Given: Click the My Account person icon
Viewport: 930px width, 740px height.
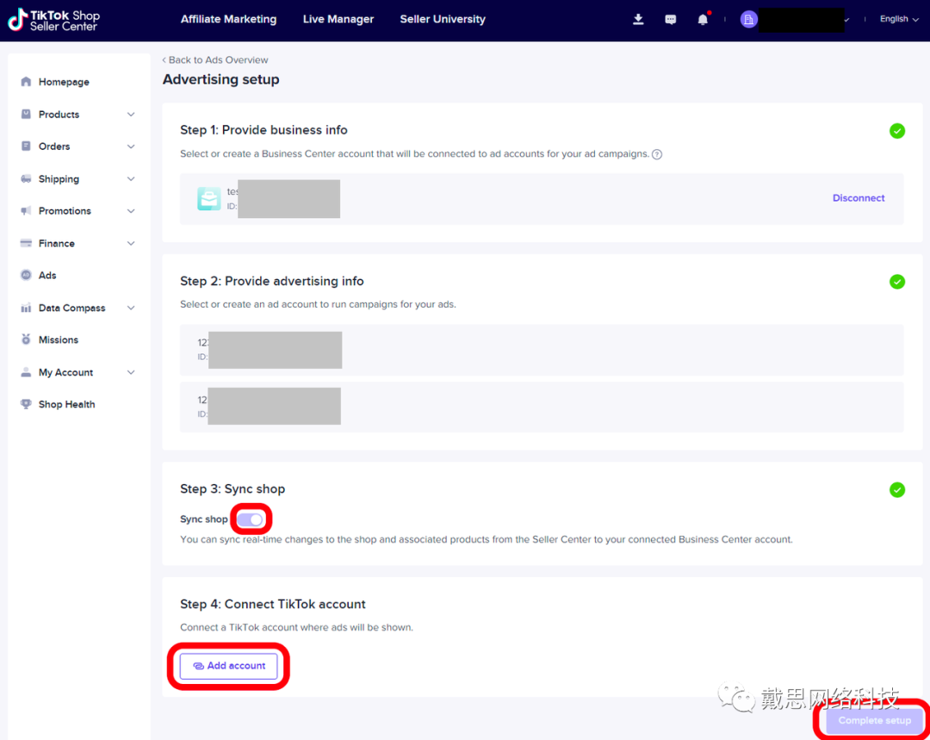Looking at the screenshot, I should tap(26, 372).
